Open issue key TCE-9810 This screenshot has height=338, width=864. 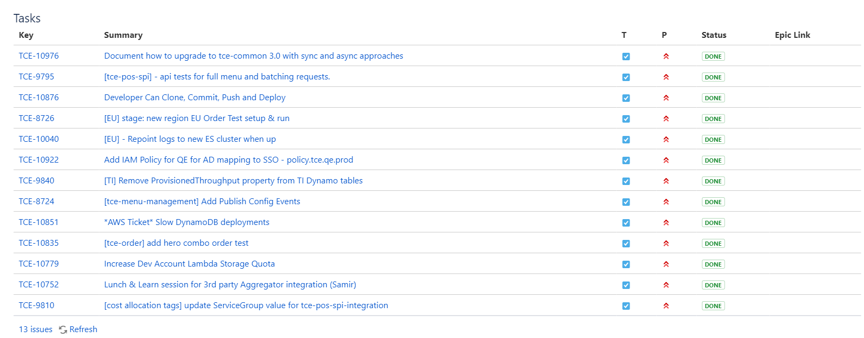(36, 305)
